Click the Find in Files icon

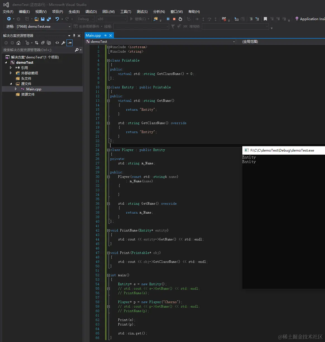[156, 19]
